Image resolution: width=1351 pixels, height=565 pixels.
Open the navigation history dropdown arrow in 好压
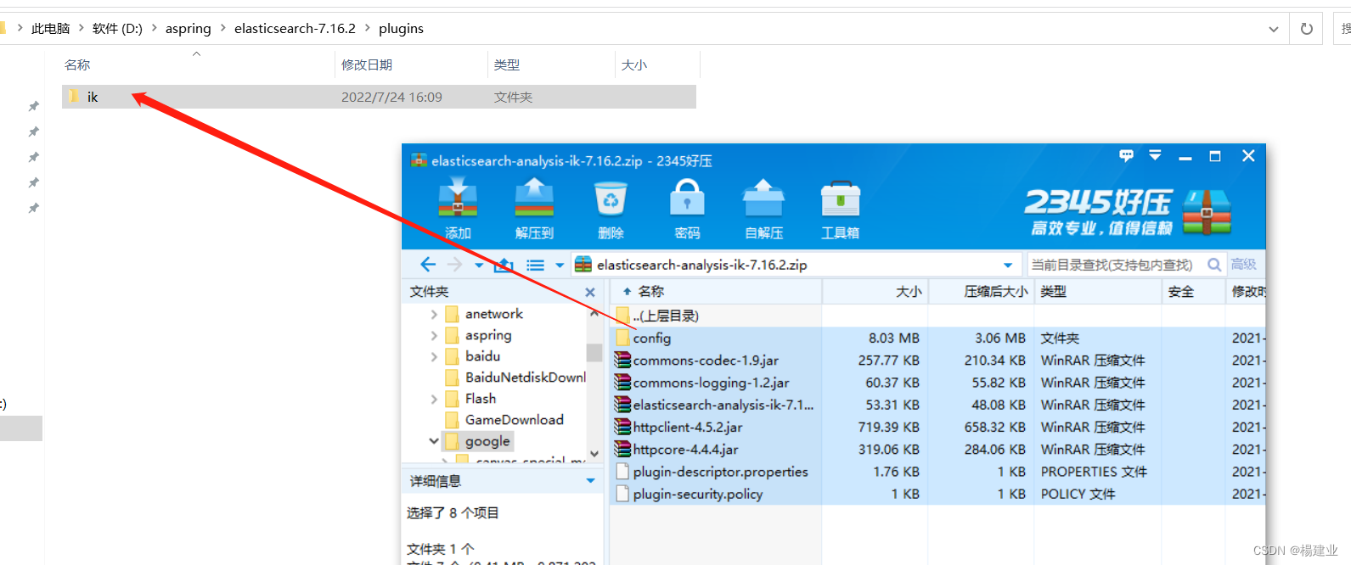pyautogui.click(x=479, y=266)
